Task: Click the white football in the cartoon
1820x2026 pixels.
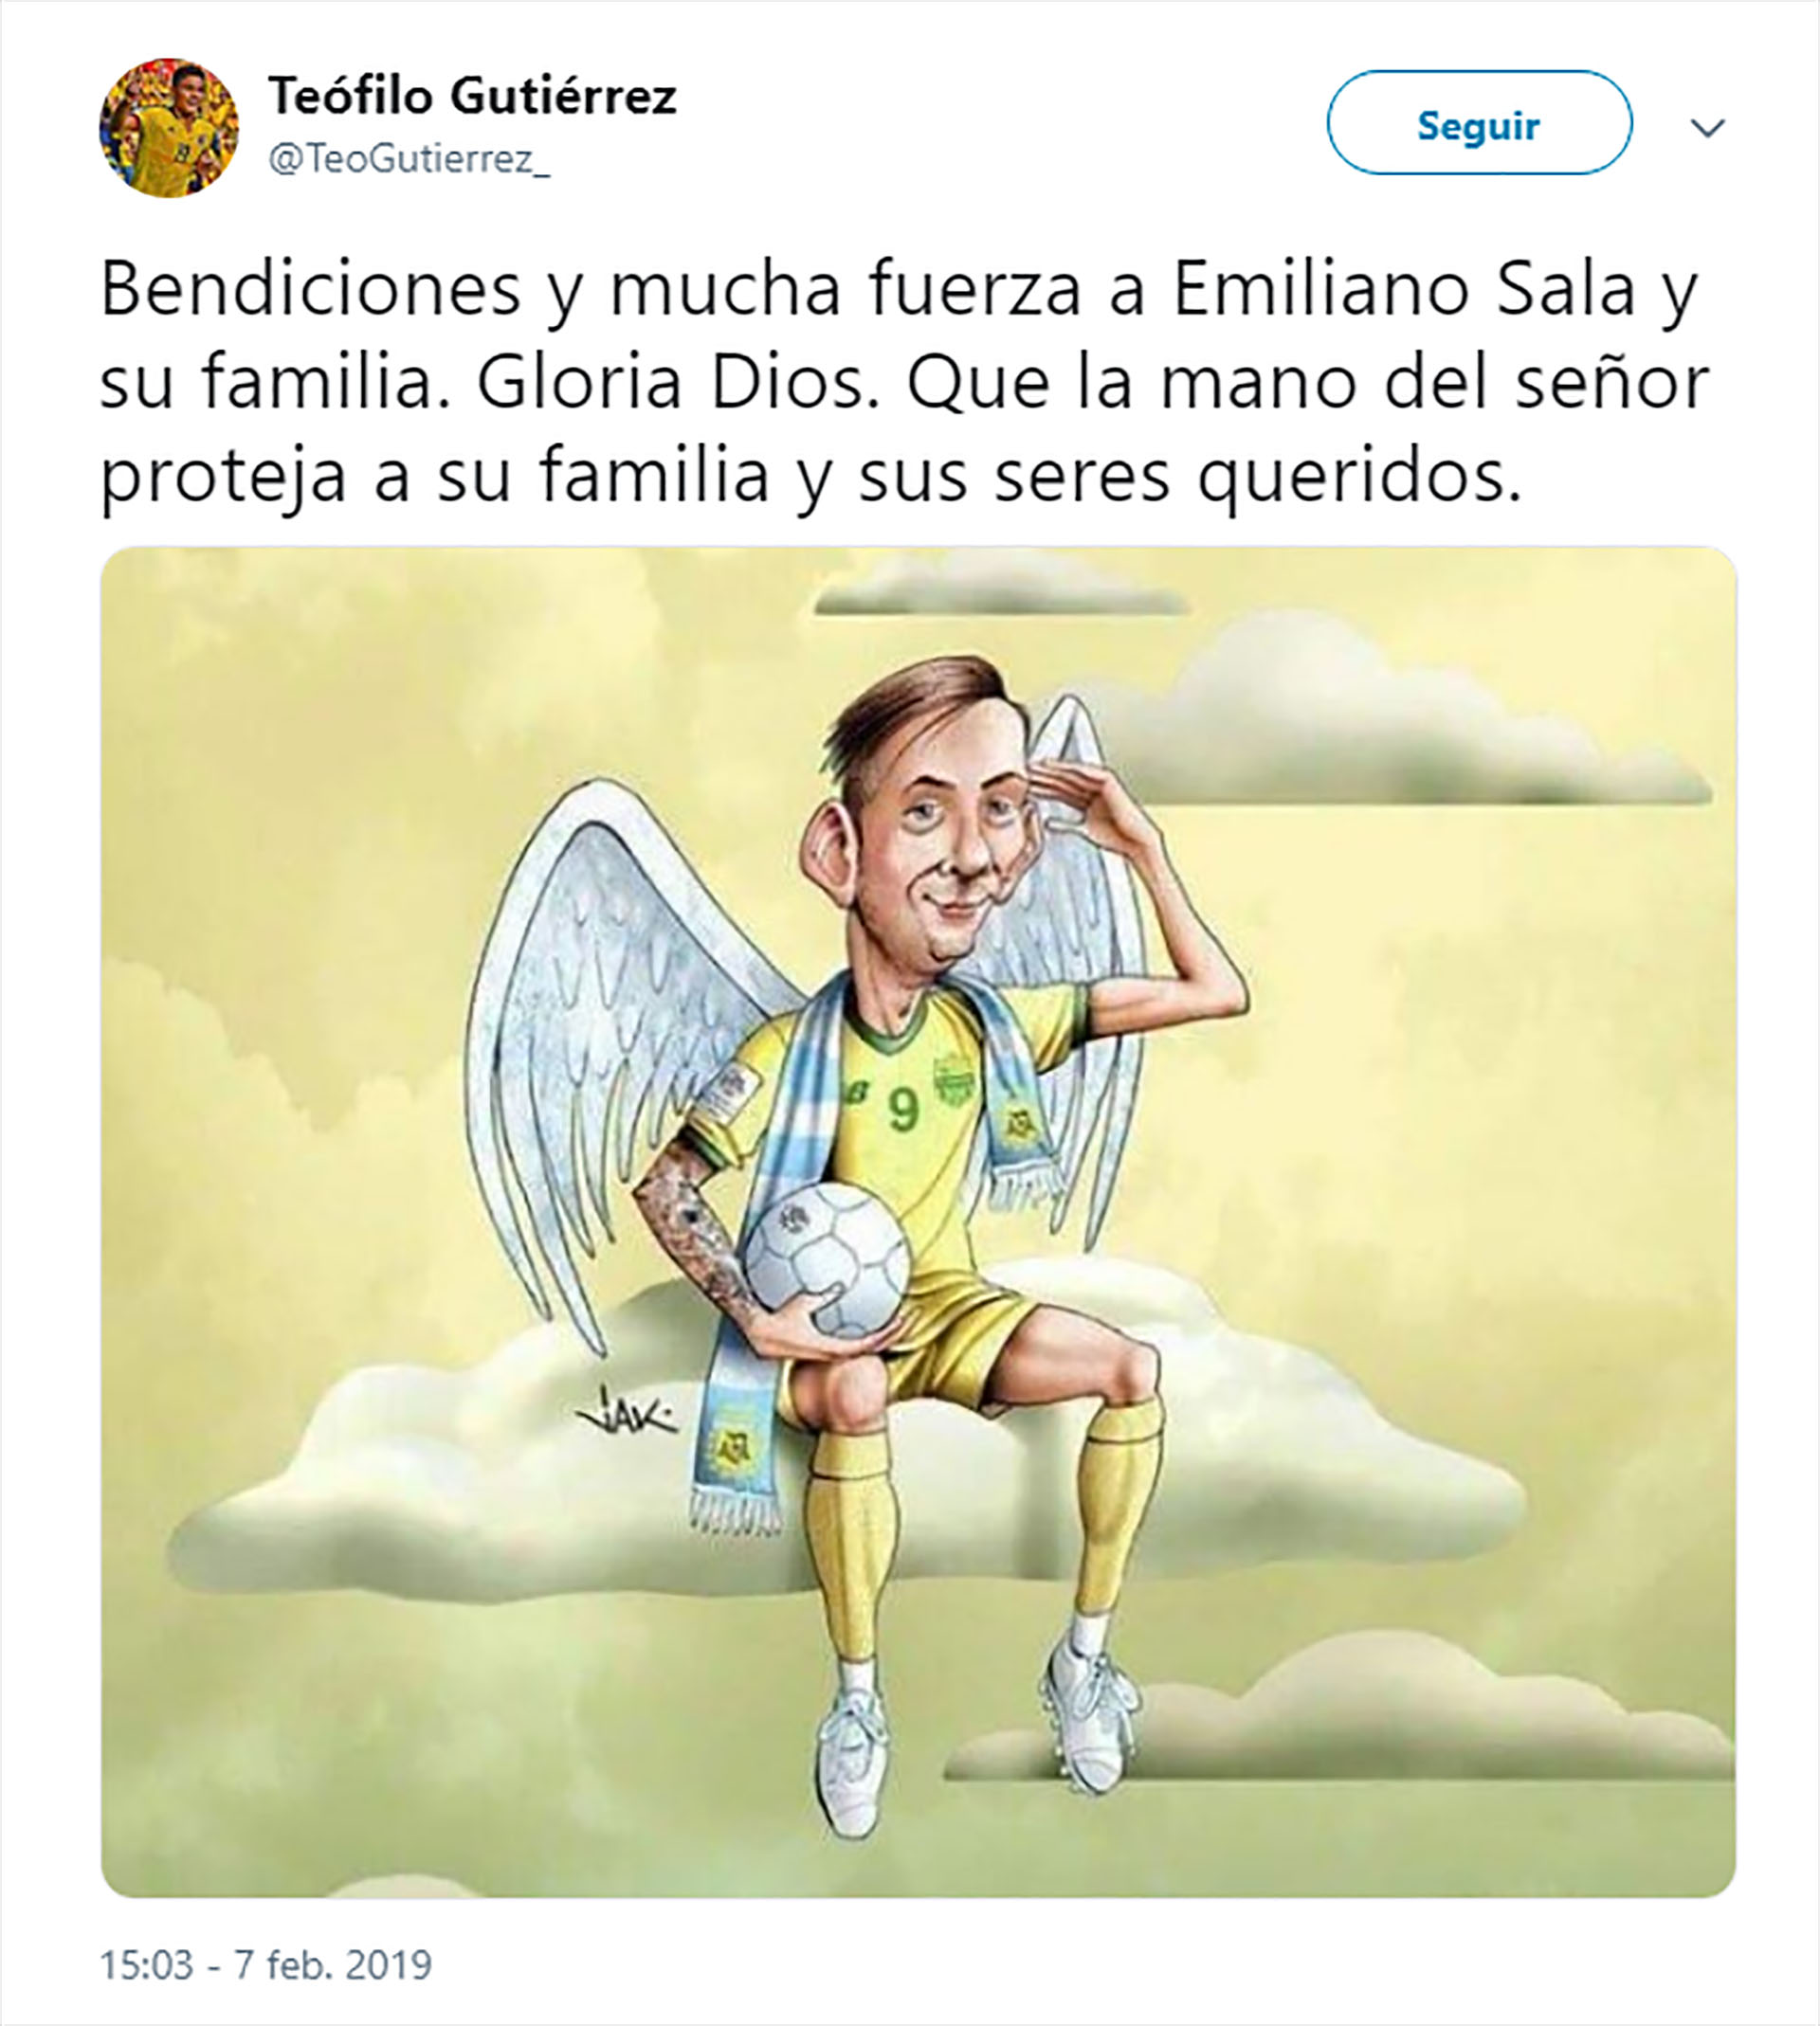Action: tap(828, 1258)
